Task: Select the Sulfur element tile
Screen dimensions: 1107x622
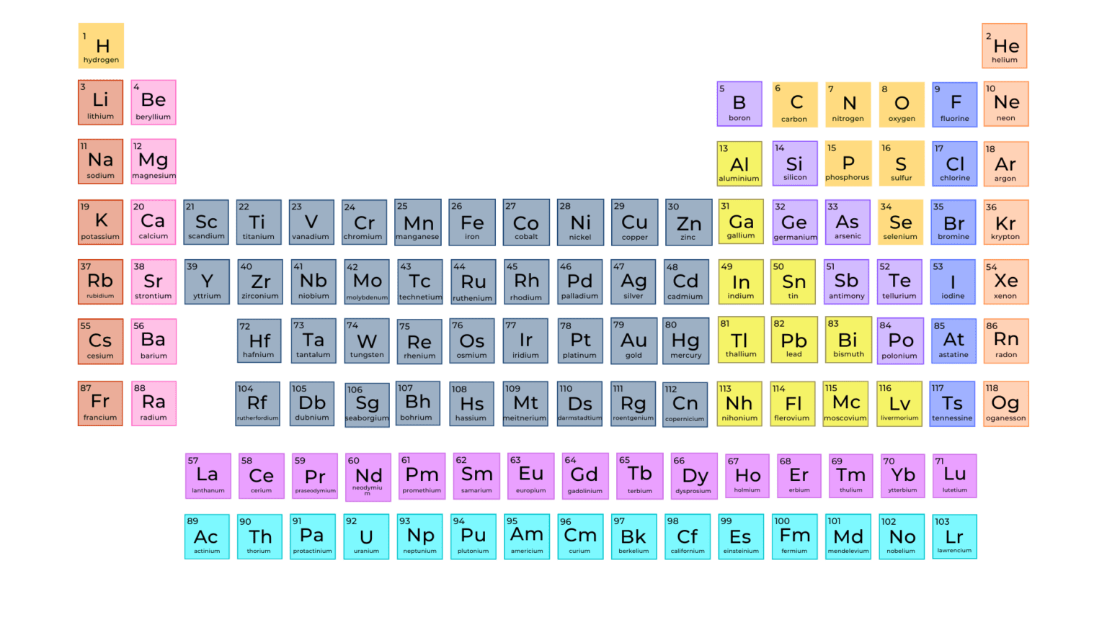Action: (902, 163)
